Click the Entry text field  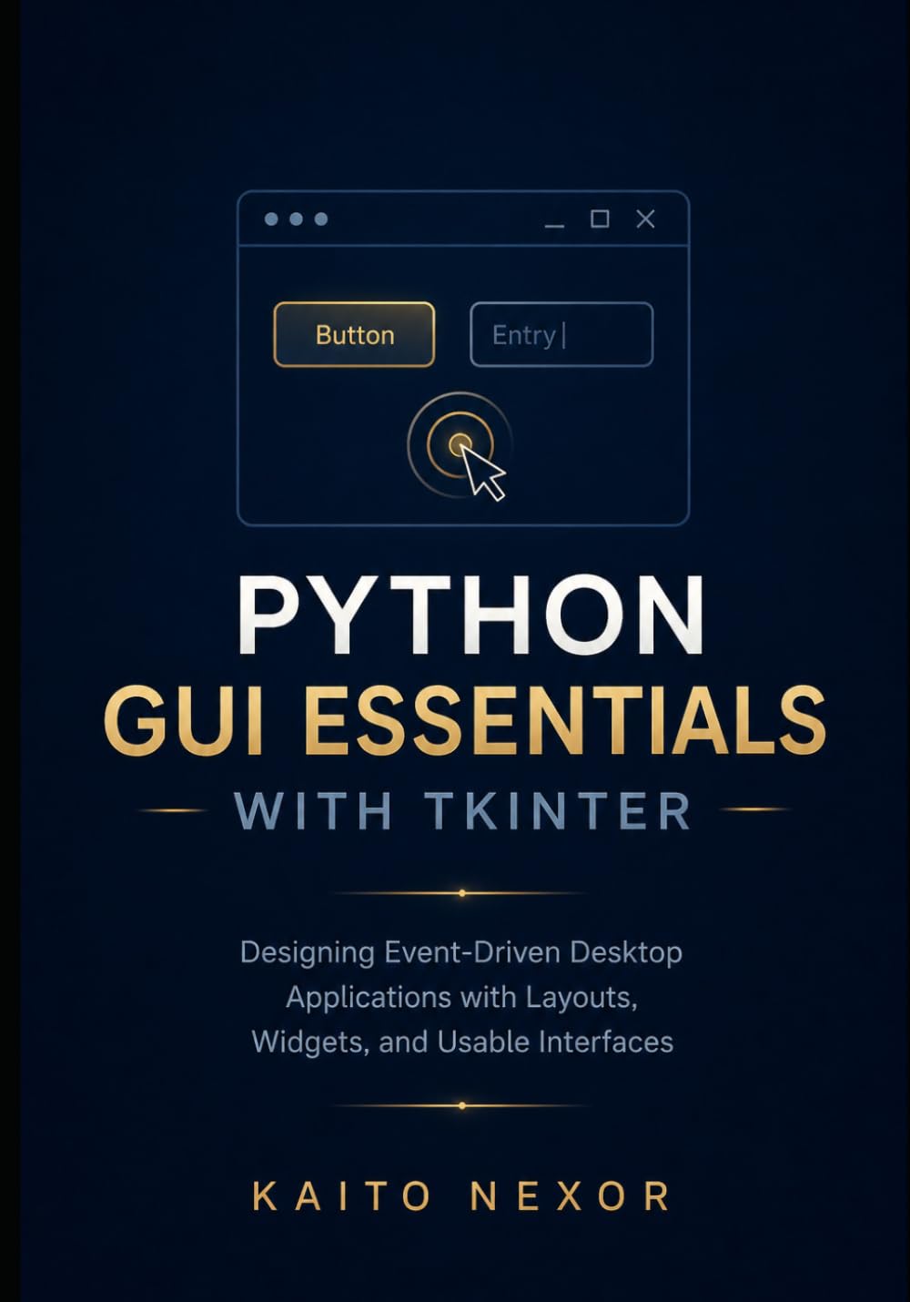(561, 334)
